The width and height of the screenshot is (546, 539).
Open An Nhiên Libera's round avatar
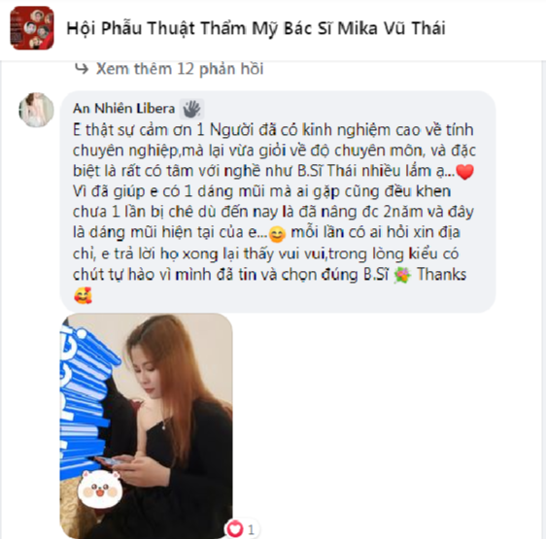pos(36,110)
